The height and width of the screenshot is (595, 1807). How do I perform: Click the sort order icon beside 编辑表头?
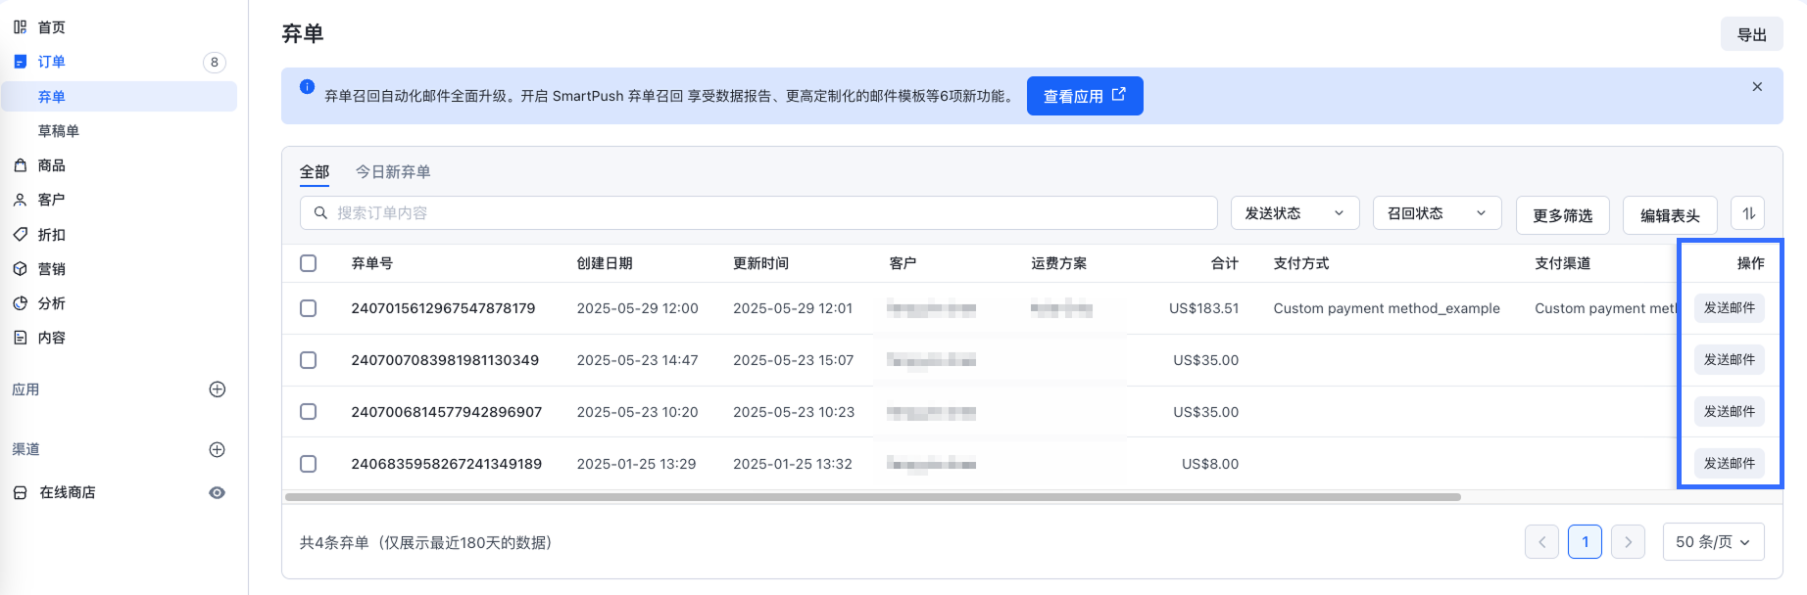click(1747, 213)
